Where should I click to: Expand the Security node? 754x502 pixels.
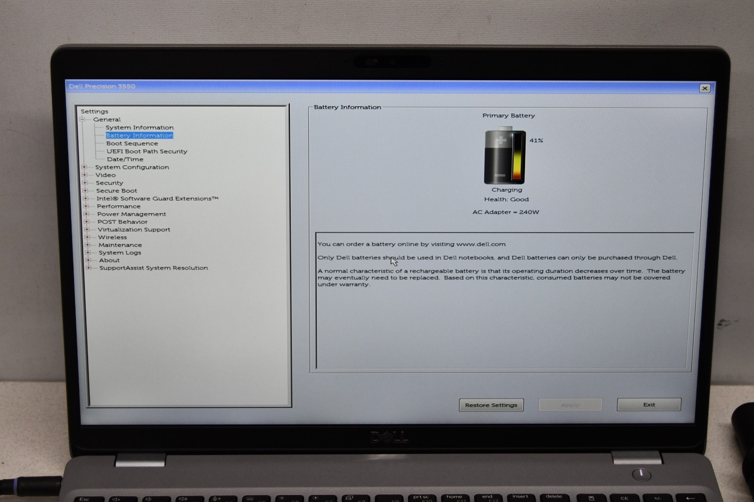click(x=85, y=183)
